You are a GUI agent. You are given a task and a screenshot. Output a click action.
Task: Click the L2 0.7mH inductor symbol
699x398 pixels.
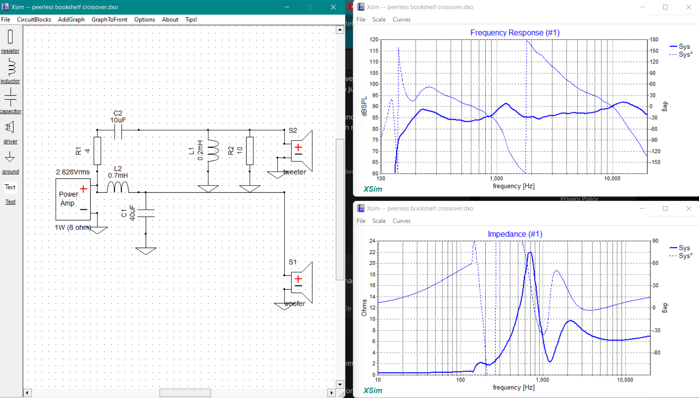118,187
